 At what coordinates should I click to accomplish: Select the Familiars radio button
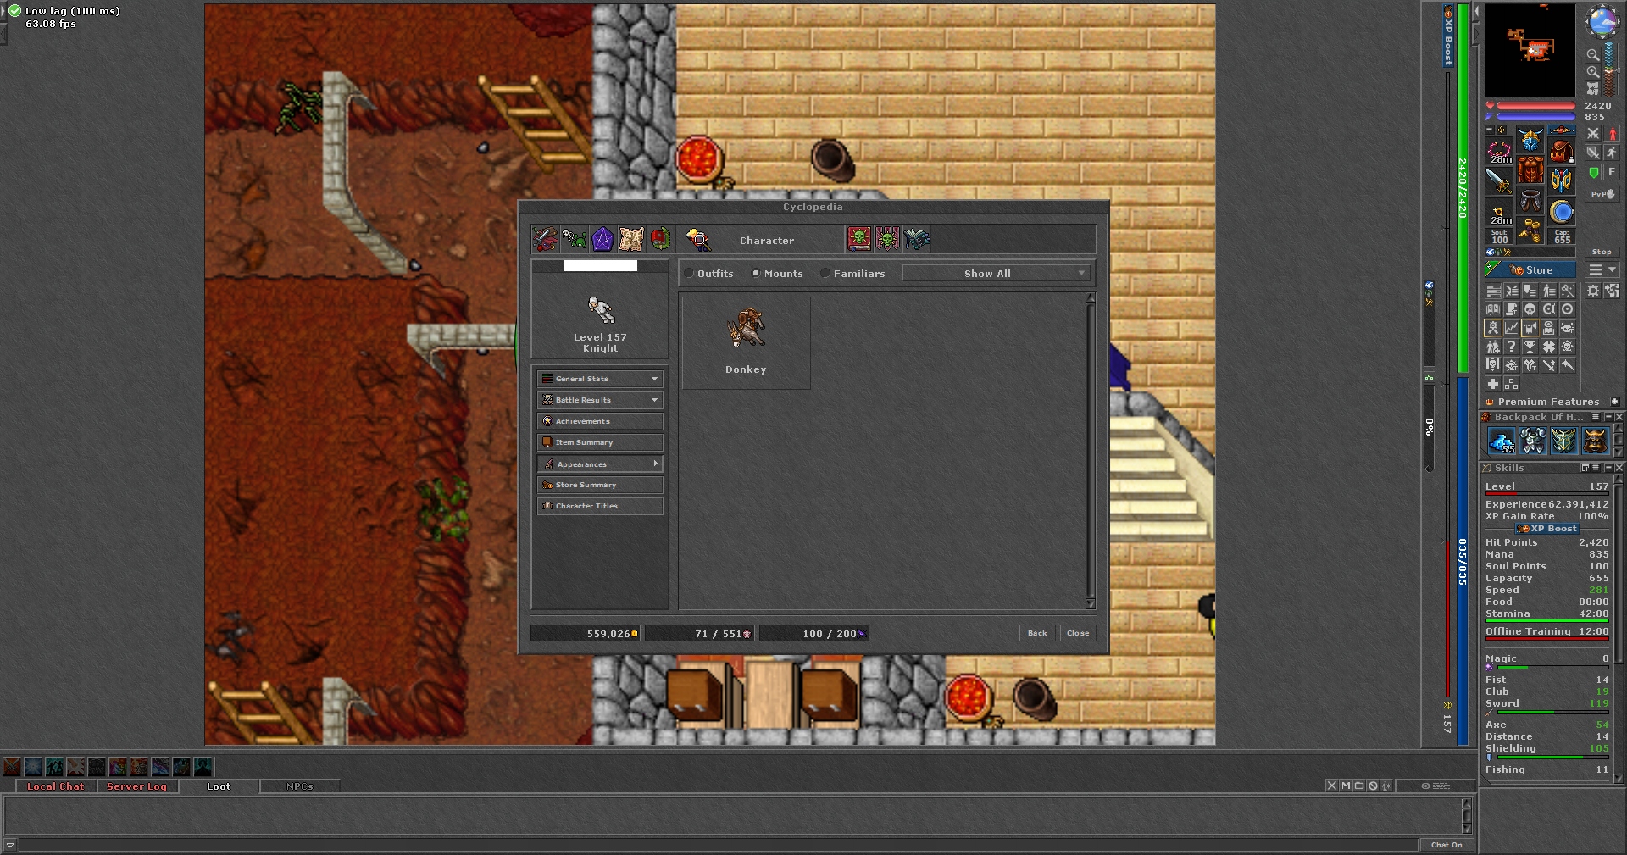tap(825, 274)
